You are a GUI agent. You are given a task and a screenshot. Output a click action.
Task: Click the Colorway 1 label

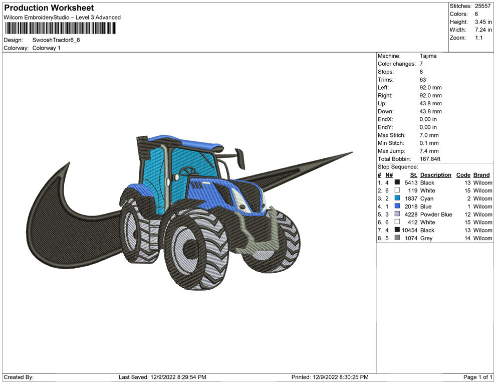click(46, 48)
